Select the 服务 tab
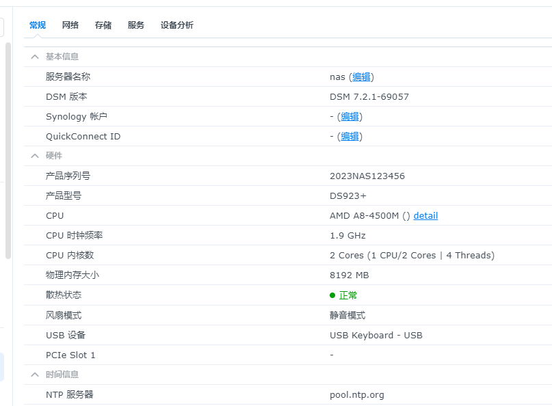This screenshot has width=552, height=406. pyautogui.click(x=135, y=25)
